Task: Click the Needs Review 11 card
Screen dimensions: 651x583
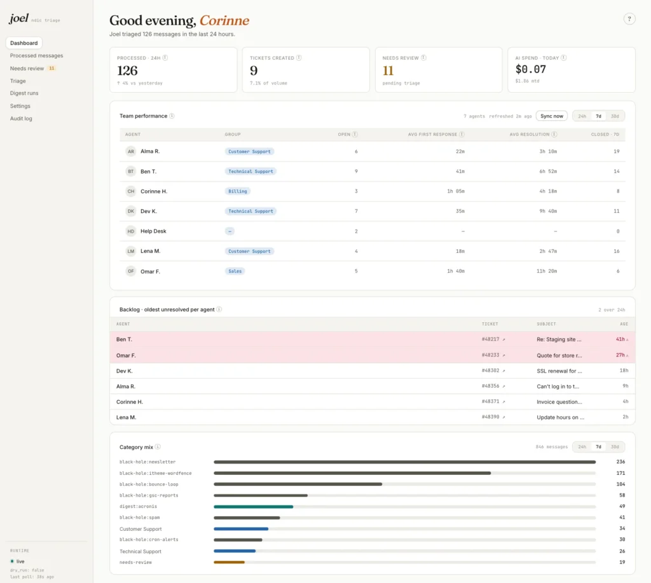Action: click(439, 70)
